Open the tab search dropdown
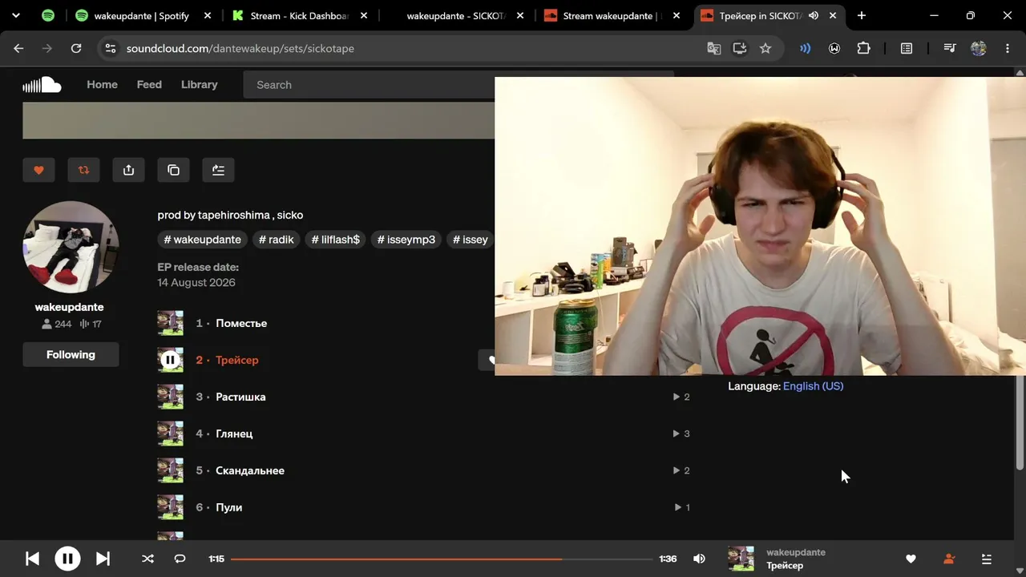The width and height of the screenshot is (1026, 577). (15, 15)
